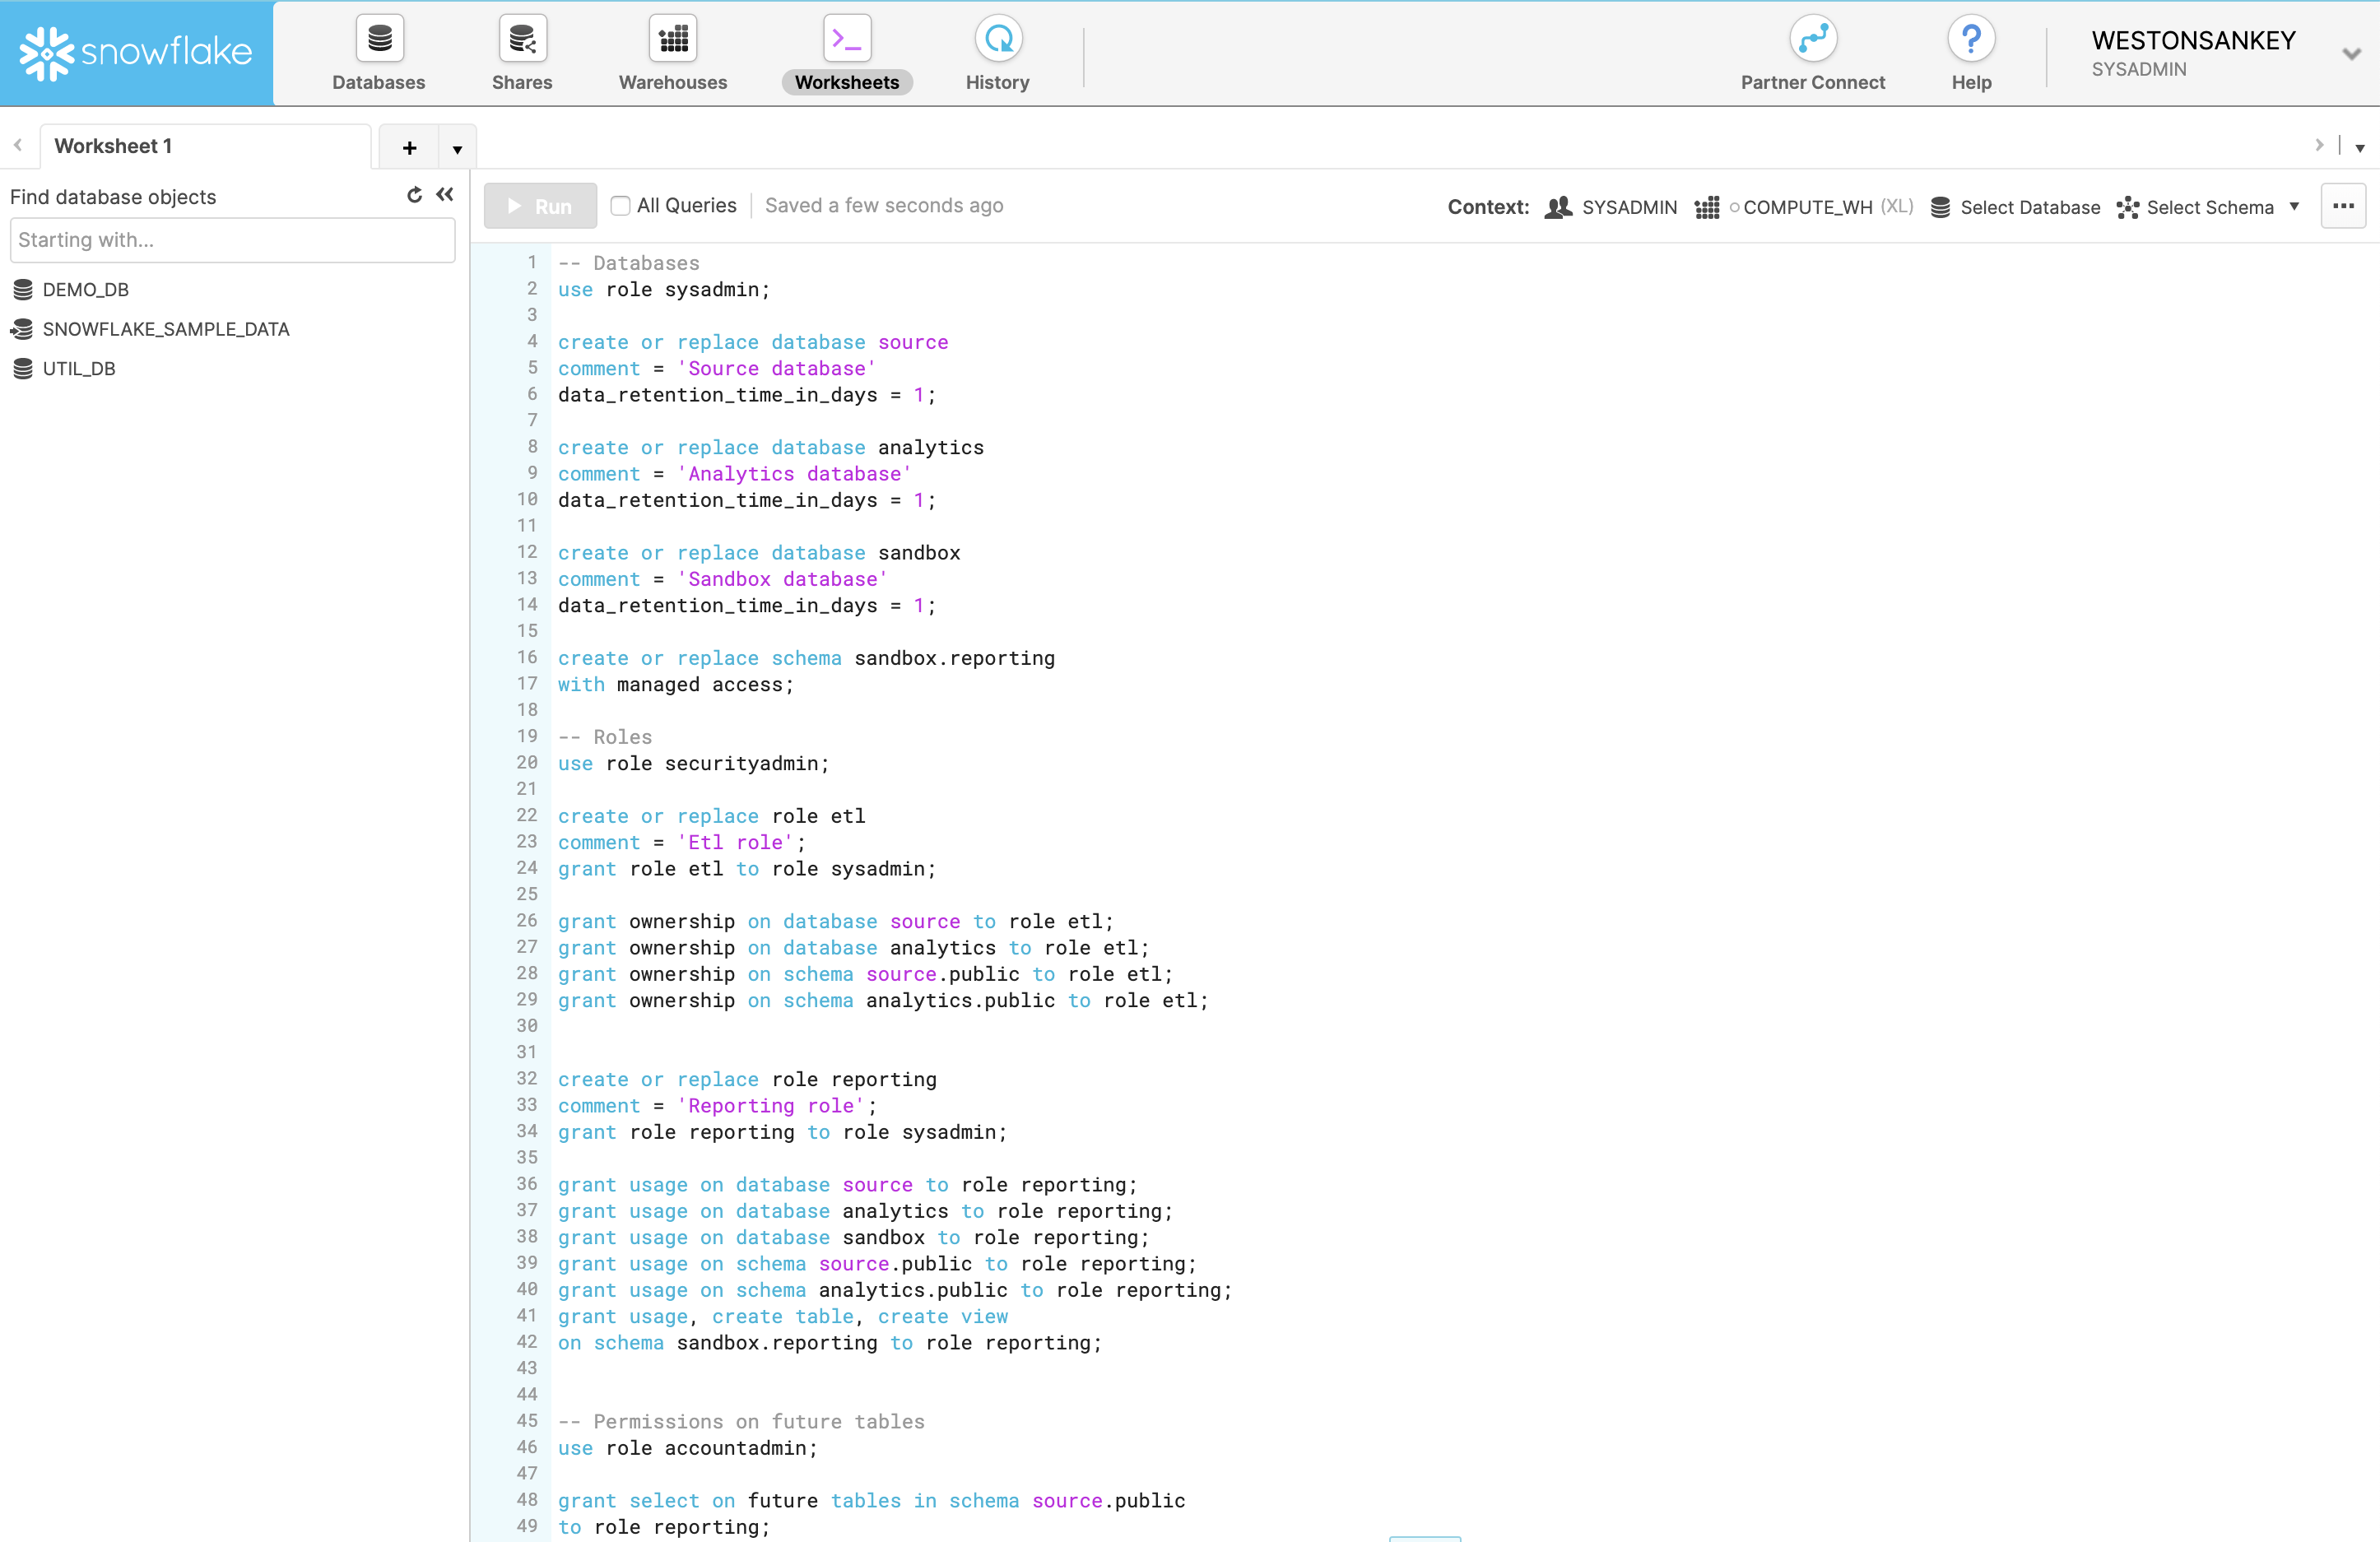Click line 8 create database analytics

[x=771, y=448]
